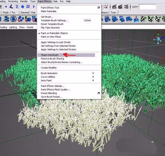The width and height of the screenshot is (165, 156).
Task: Switch to the Hair shelf tab
Action: (x=33, y=12)
